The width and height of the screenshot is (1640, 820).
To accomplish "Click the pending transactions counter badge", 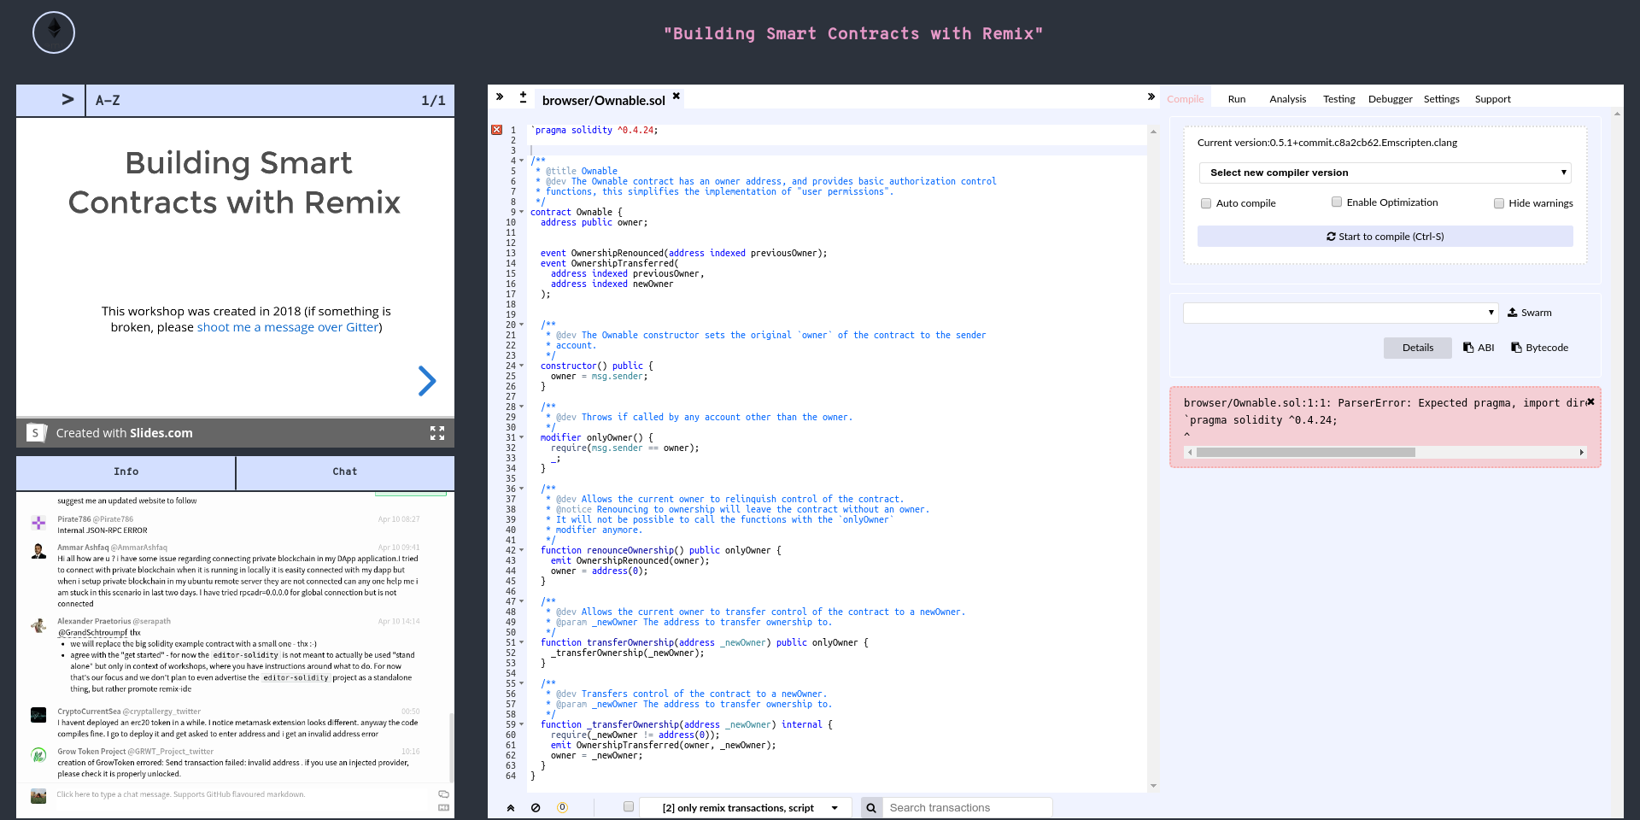I will click(x=562, y=807).
